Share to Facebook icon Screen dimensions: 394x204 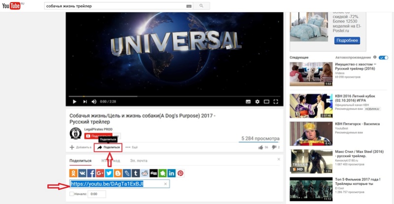(91, 173)
